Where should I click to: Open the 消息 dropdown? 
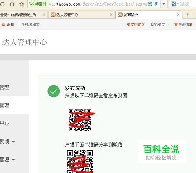(x=16, y=24)
